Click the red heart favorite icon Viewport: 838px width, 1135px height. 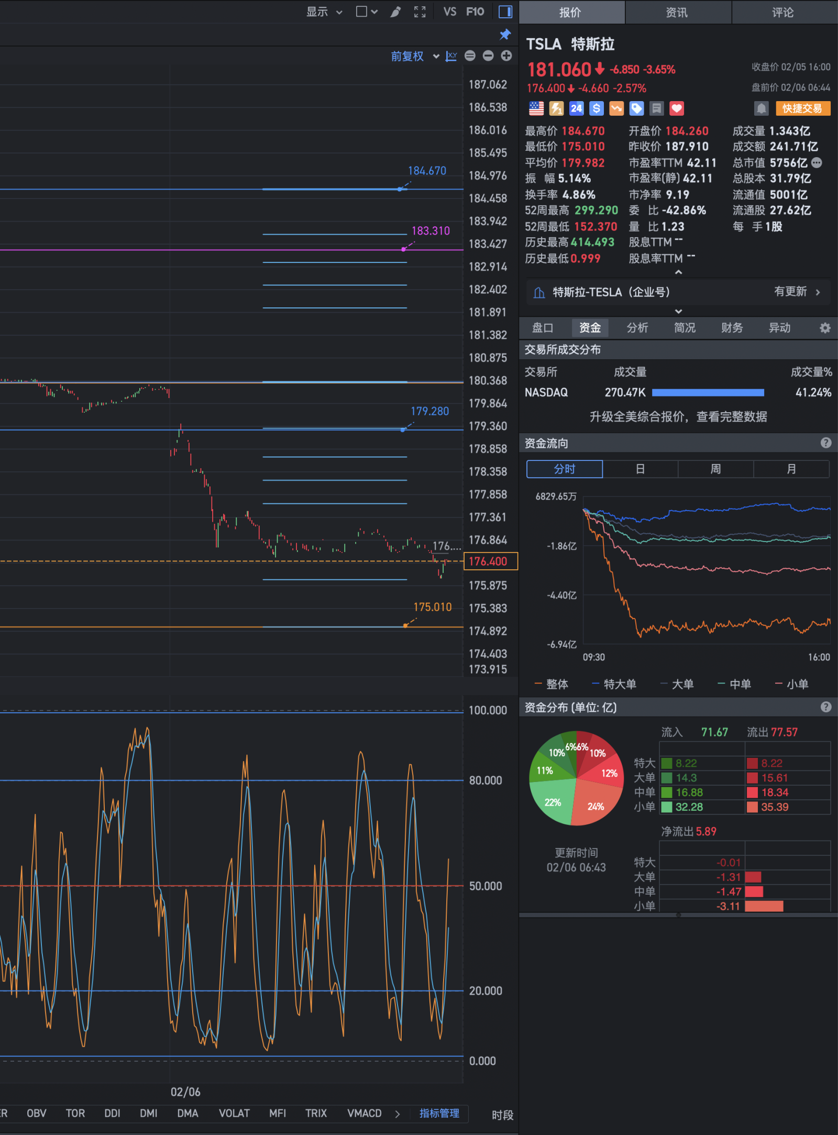[677, 108]
